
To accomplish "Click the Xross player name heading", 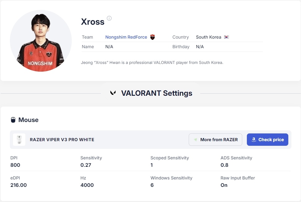I will (x=92, y=22).
